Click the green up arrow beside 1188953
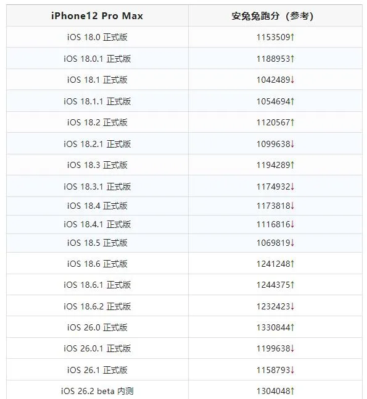 [292, 59]
